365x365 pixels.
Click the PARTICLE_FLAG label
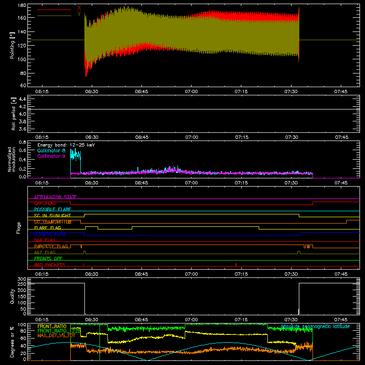[x=51, y=246]
